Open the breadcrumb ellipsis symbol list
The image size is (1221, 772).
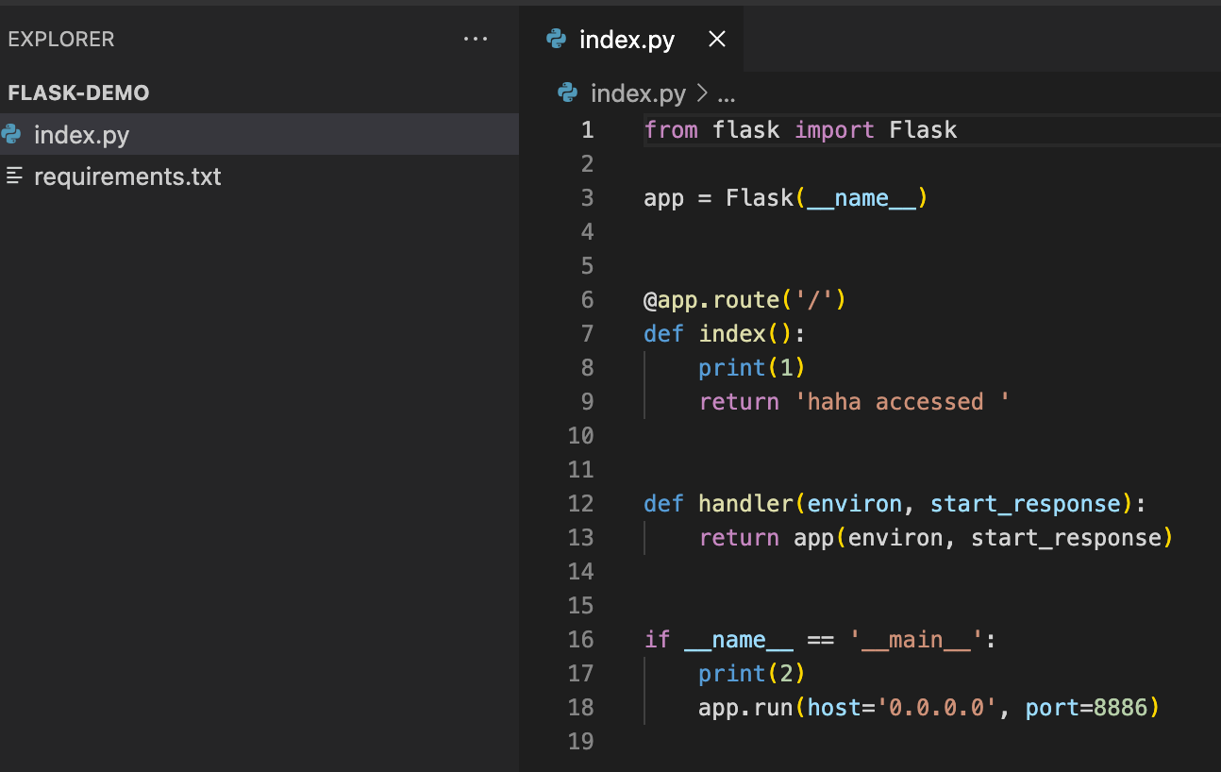(x=726, y=94)
